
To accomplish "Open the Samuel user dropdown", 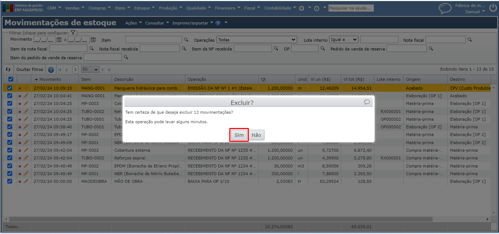I will [x=475, y=12].
